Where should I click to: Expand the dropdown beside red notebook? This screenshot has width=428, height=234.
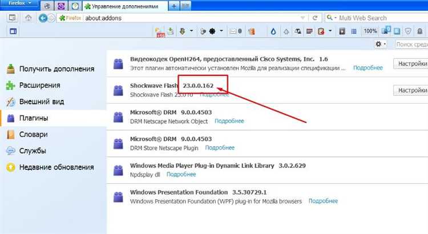[330, 31]
